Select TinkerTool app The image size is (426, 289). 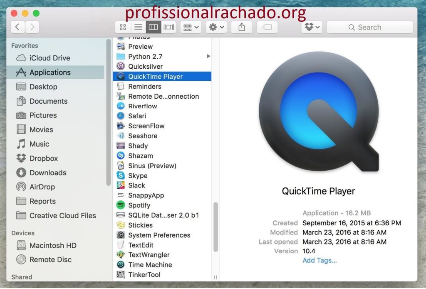pos(162,274)
